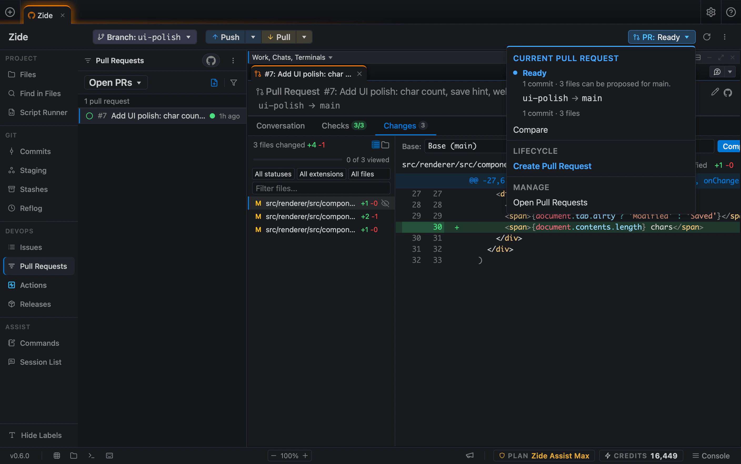Click grid layout icon in status bar
The height and width of the screenshot is (464, 741).
[57, 455]
